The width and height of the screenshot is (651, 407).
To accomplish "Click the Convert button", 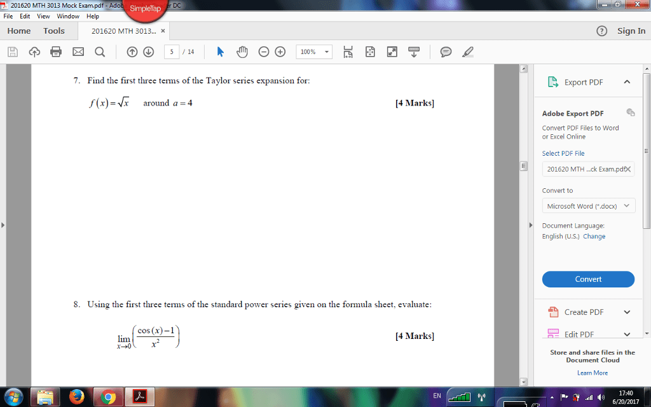I will click(588, 279).
